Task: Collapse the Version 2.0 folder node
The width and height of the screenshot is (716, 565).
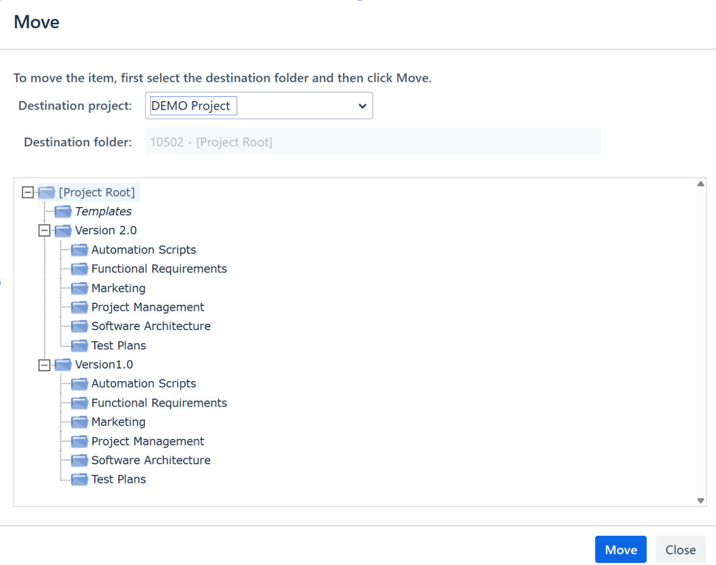Action: [x=45, y=231]
